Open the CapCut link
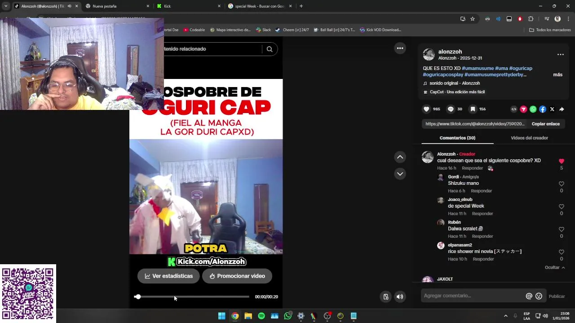The width and height of the screenshot is (575, 323). pos(457,92)
